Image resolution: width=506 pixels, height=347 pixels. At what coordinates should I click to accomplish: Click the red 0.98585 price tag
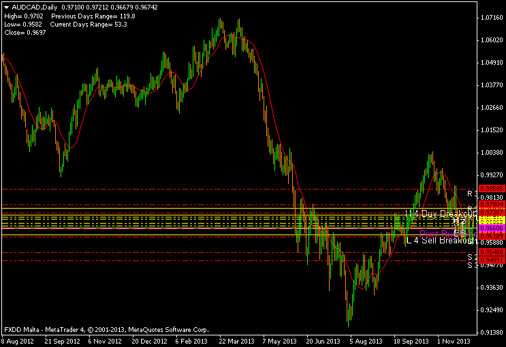point(492,188)
